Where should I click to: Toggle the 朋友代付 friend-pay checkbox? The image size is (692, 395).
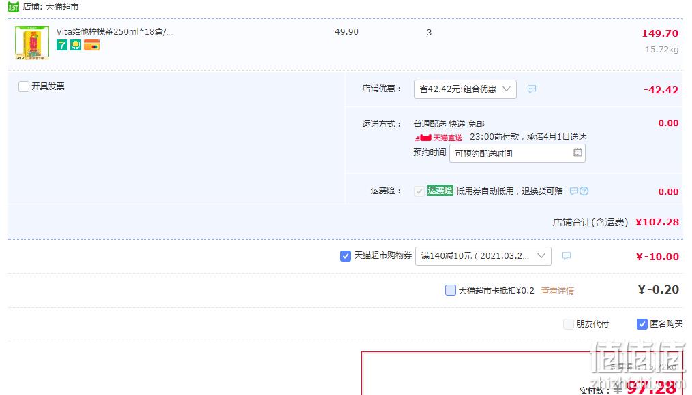(569, 324)
